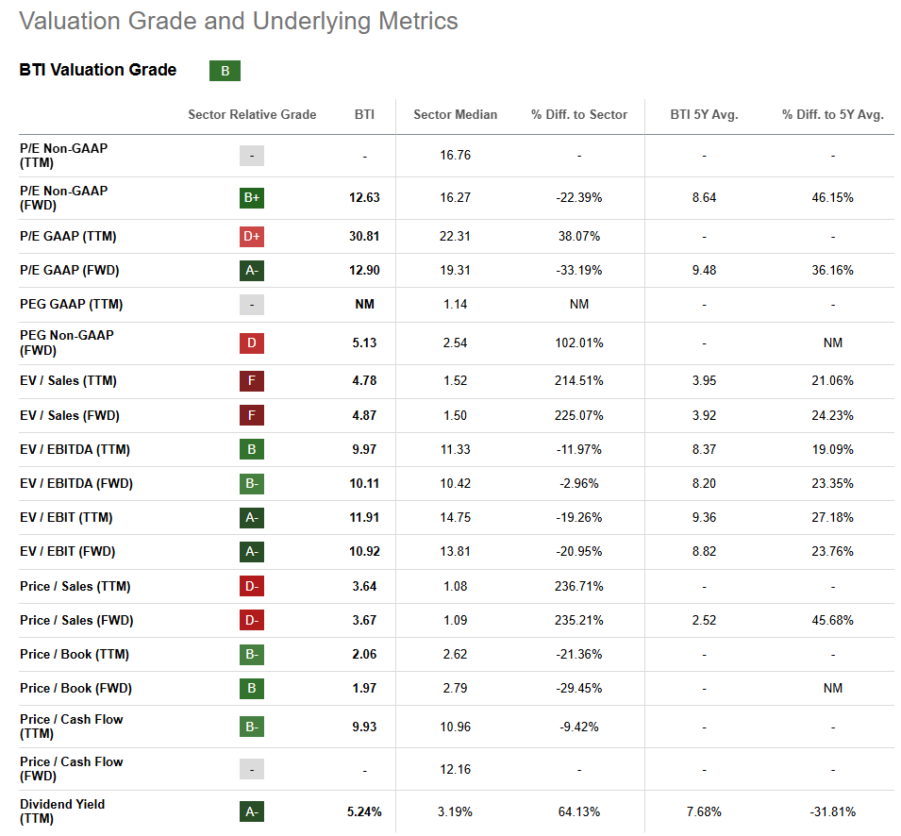Click the sector median value 16.76

point(455,155)
